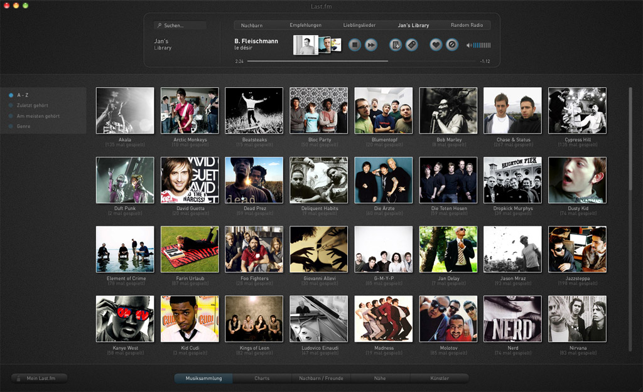Sort library by Genre

tap(23, 127)
